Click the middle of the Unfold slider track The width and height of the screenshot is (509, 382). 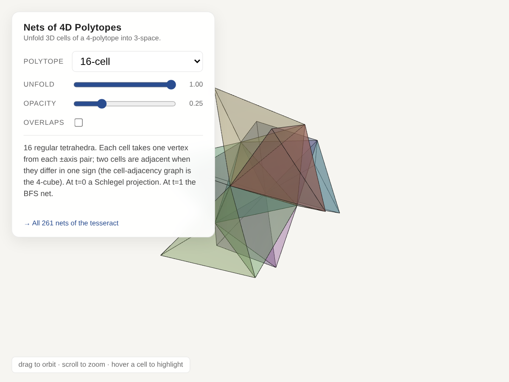pyautogui.click(x=125, y=84)
